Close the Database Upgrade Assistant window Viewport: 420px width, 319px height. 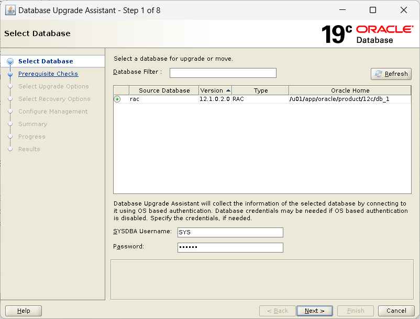pyautogui.click(x=404, y=10)
